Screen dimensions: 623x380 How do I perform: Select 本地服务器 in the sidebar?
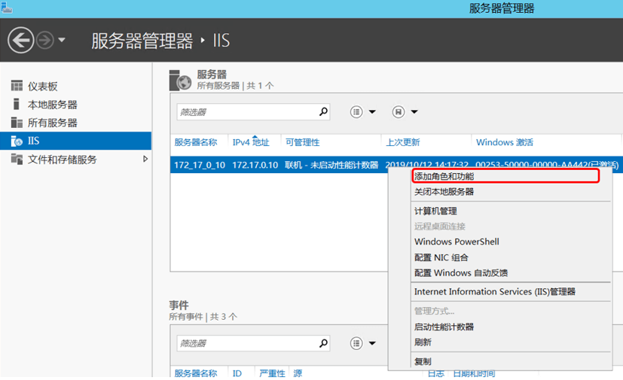53,105
